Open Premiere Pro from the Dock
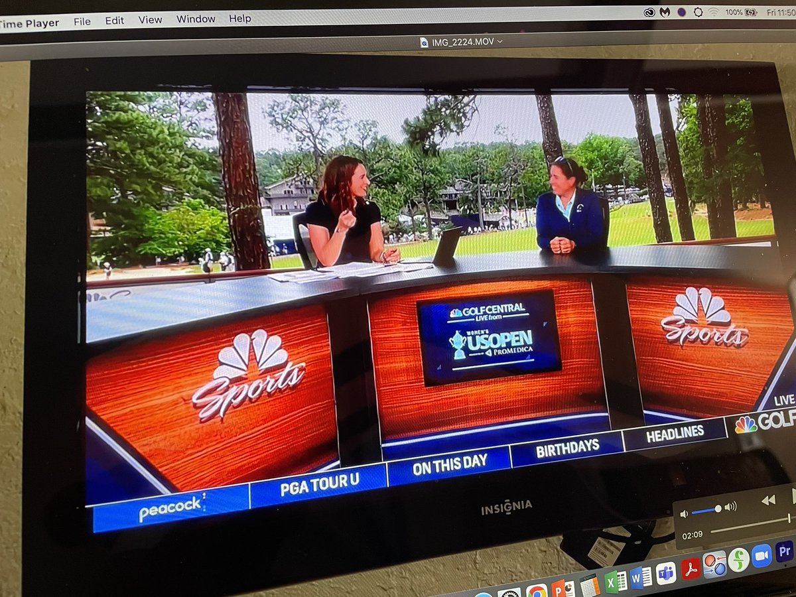 (784, 551)
